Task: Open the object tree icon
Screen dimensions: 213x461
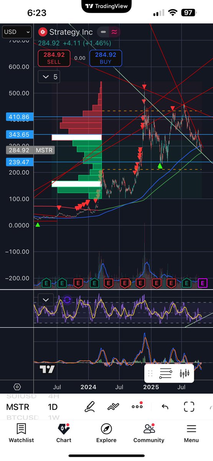Action: [x=166, y=373]
